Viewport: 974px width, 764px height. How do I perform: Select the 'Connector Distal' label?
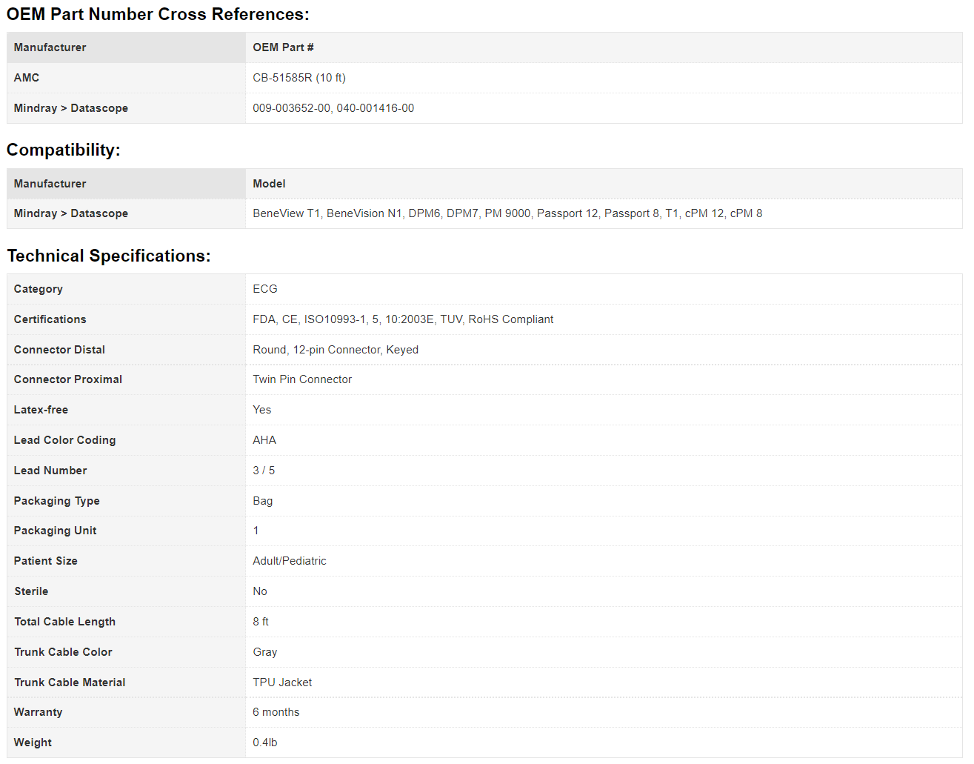59,350
